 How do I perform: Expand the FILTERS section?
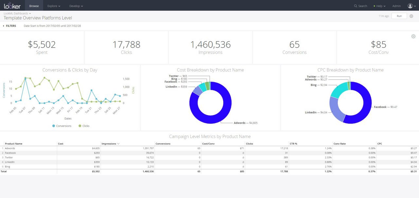9,26
